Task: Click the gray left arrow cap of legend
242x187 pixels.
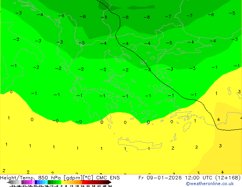Action: 9,182
